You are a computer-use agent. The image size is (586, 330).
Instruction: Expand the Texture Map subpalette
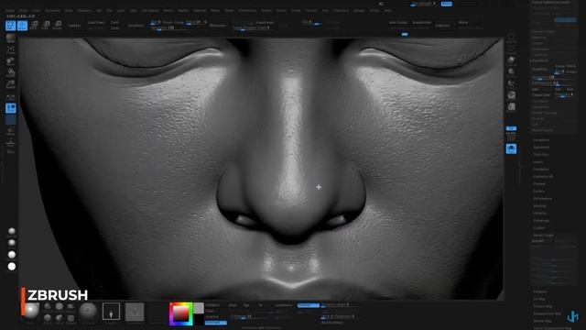pyautogui.click(x=543, y=306)
